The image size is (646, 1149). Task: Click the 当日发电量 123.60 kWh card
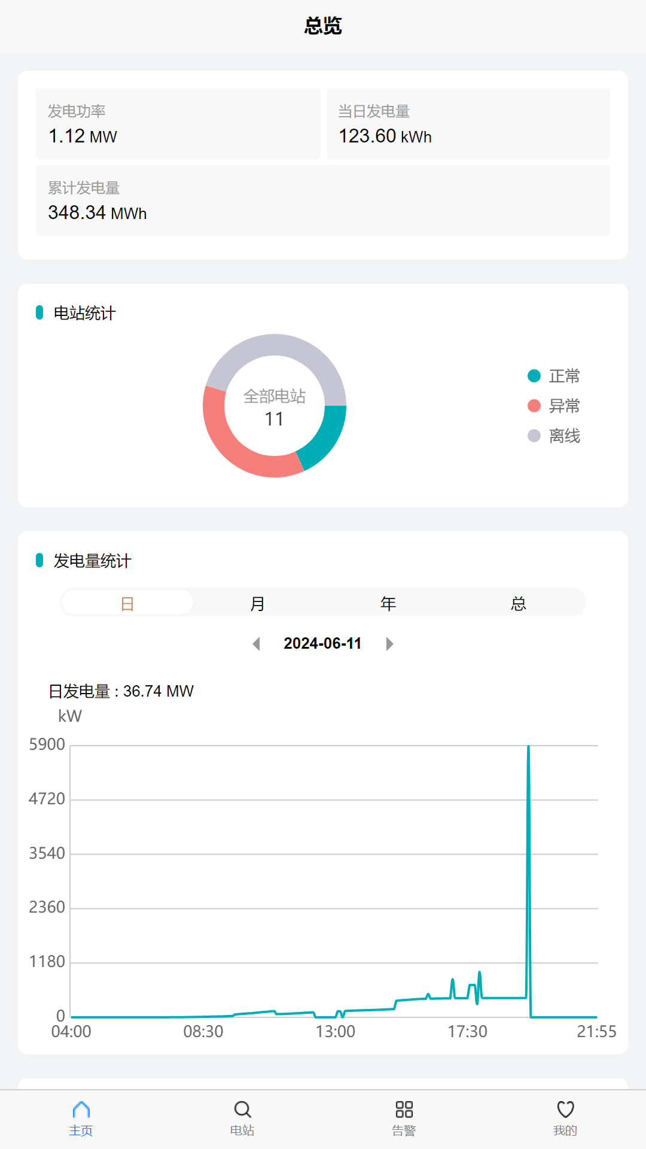(468, 124)
